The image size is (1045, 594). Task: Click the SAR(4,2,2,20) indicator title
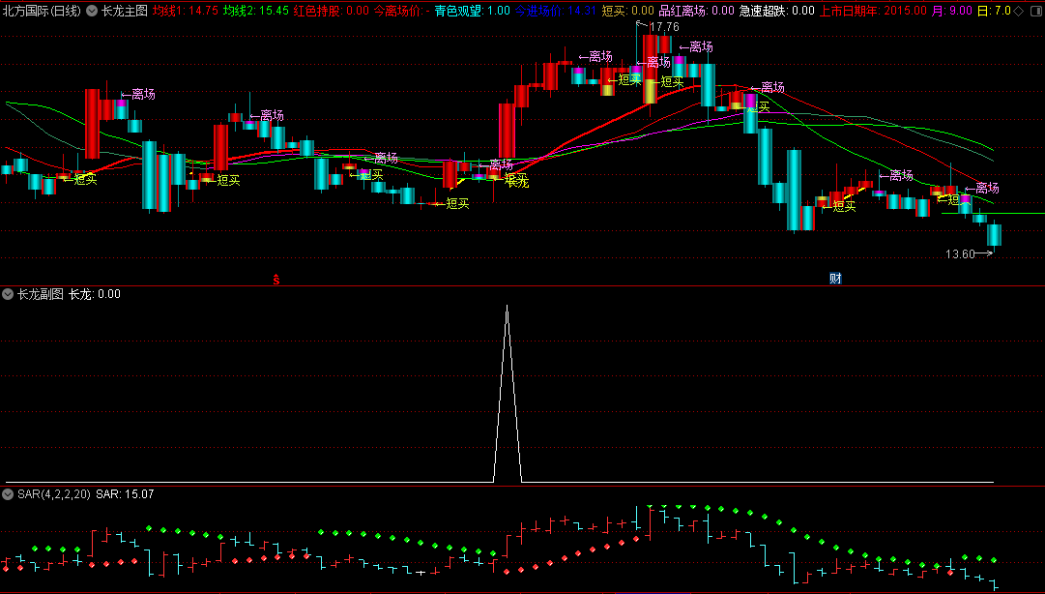tap(54, 494)
